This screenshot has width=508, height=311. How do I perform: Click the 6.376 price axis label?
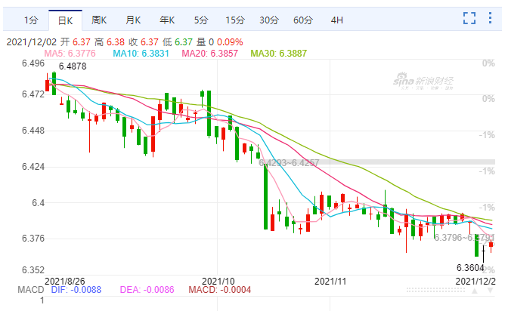tap(33, 239)
